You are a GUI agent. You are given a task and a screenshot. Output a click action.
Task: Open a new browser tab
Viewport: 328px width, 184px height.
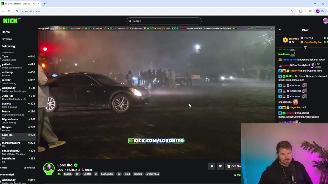click(44, 4)
